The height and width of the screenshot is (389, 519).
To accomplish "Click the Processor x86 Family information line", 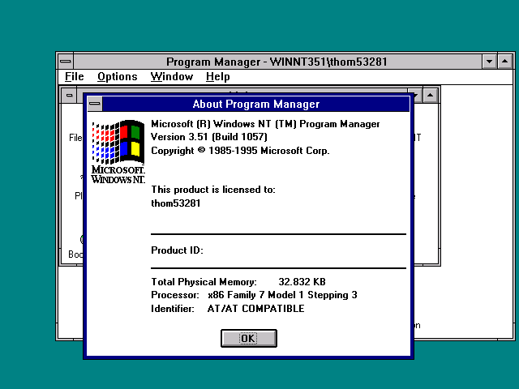I will click(254, 295).
